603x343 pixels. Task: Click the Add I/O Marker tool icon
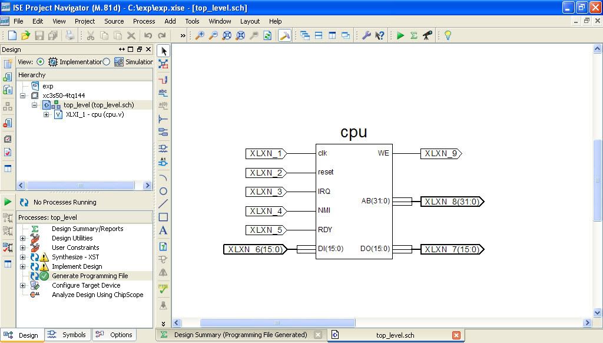163,161
